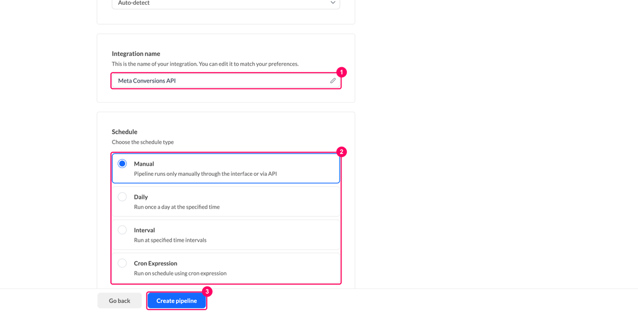Click the 'Pipeline runs only manually' description text
The image size is (638, 312).
click(206, 174)
